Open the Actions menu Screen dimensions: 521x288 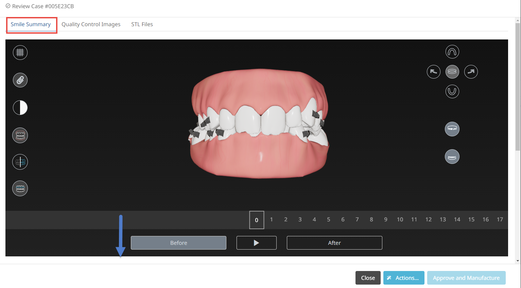pos(404,278)
